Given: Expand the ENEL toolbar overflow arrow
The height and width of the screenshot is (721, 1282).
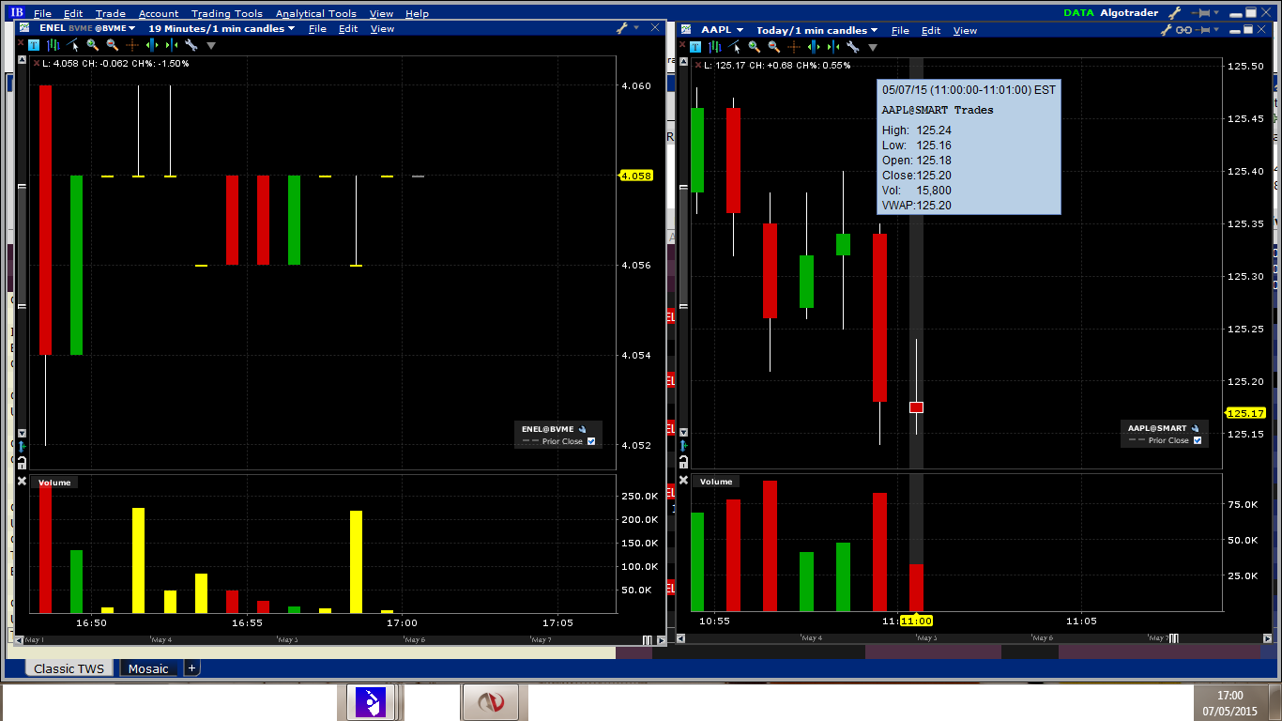Looking at the screenshot, I should [211, 45].
